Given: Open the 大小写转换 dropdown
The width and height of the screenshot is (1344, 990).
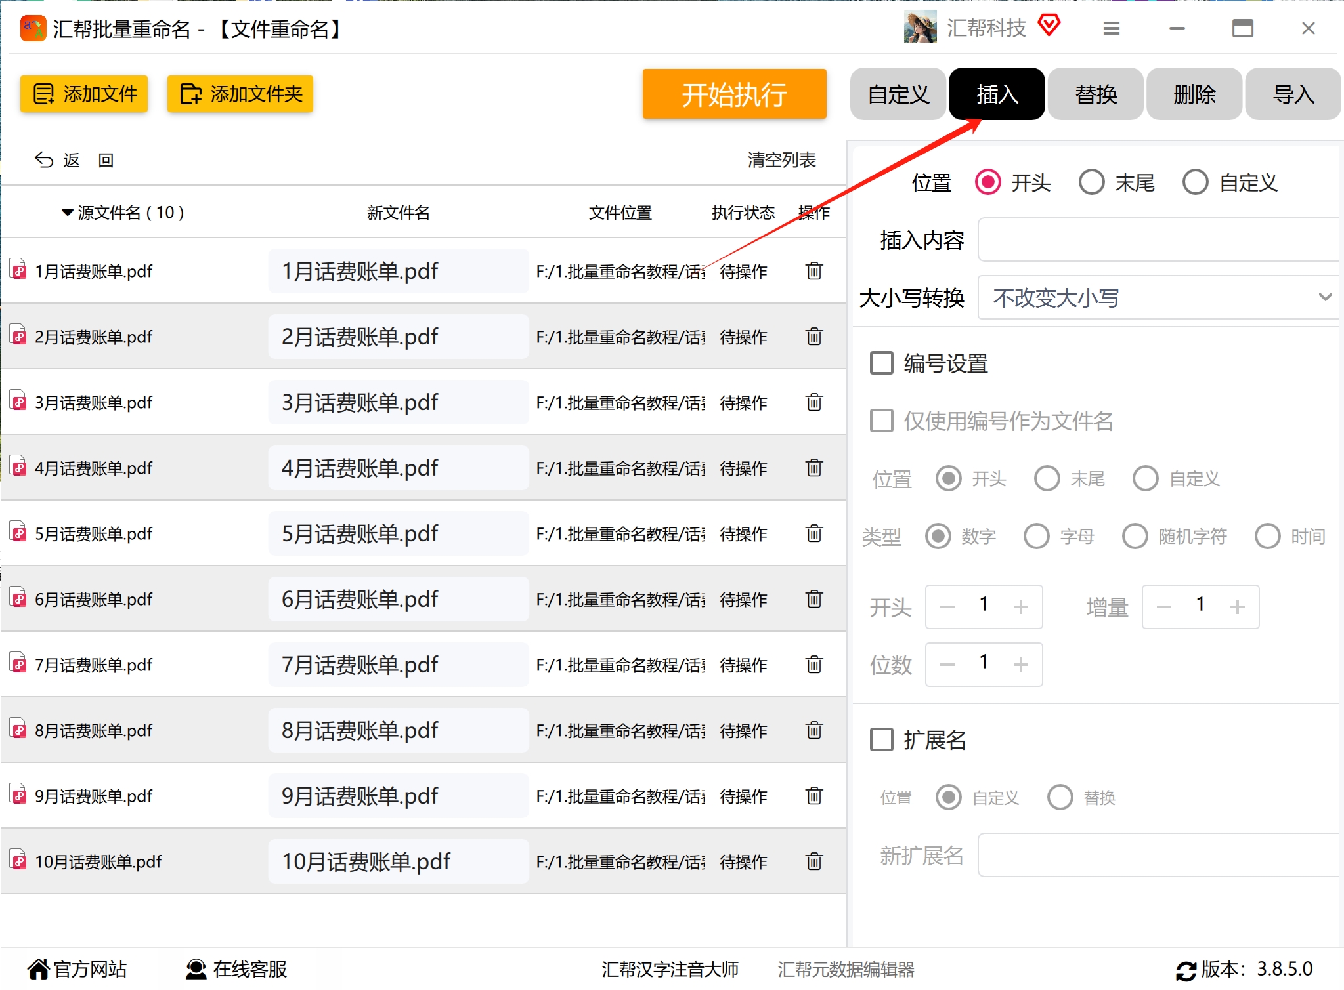Looking at the screenshot, I should pos(1159,297).
